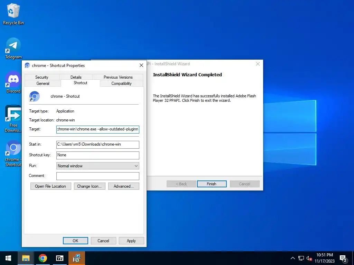The image size is (354, 265).
Task: Open network status tray icon
Action: coord(301,258)
